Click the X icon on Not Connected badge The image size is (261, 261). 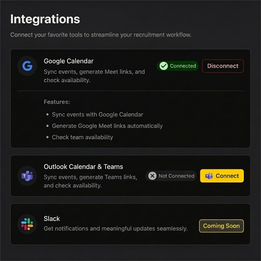pyautogui.click(x=152, y=176)
